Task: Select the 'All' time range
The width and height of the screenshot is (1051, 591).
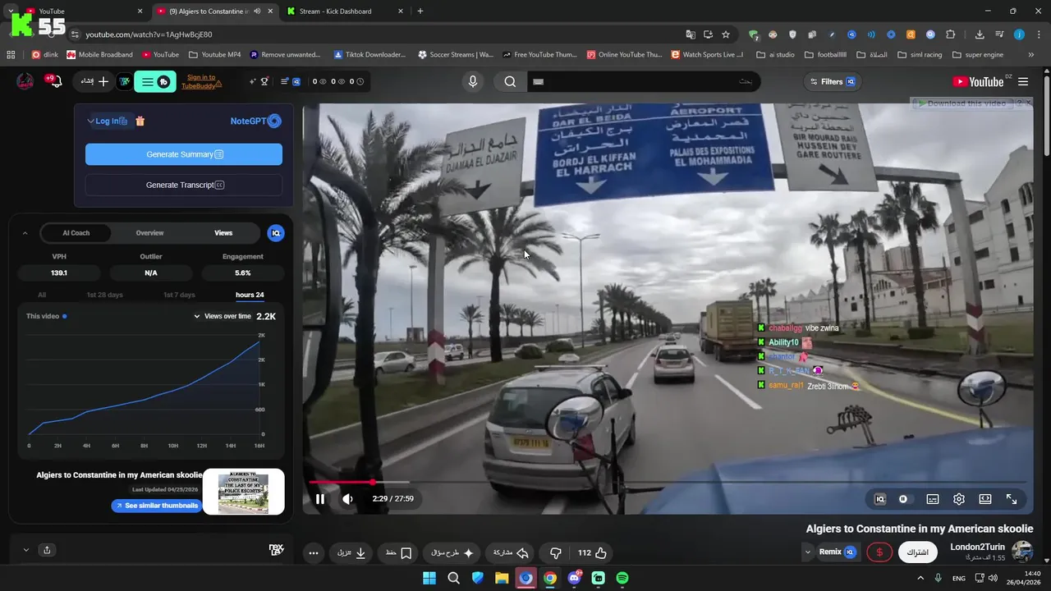Action: (42, 295)
